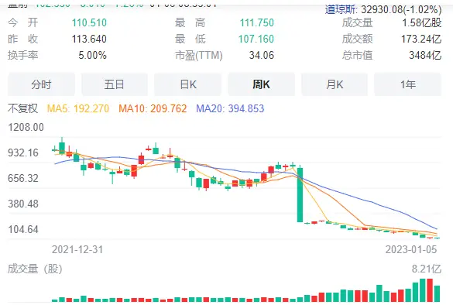
Task: Click the 成交量（股） volume chart label
Action: 35,269
